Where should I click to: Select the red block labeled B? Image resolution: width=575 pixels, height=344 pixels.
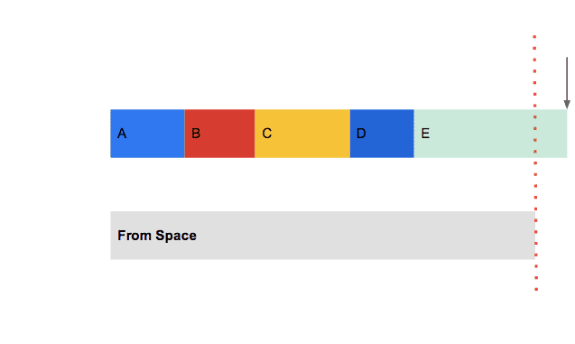tap(219, 134)
